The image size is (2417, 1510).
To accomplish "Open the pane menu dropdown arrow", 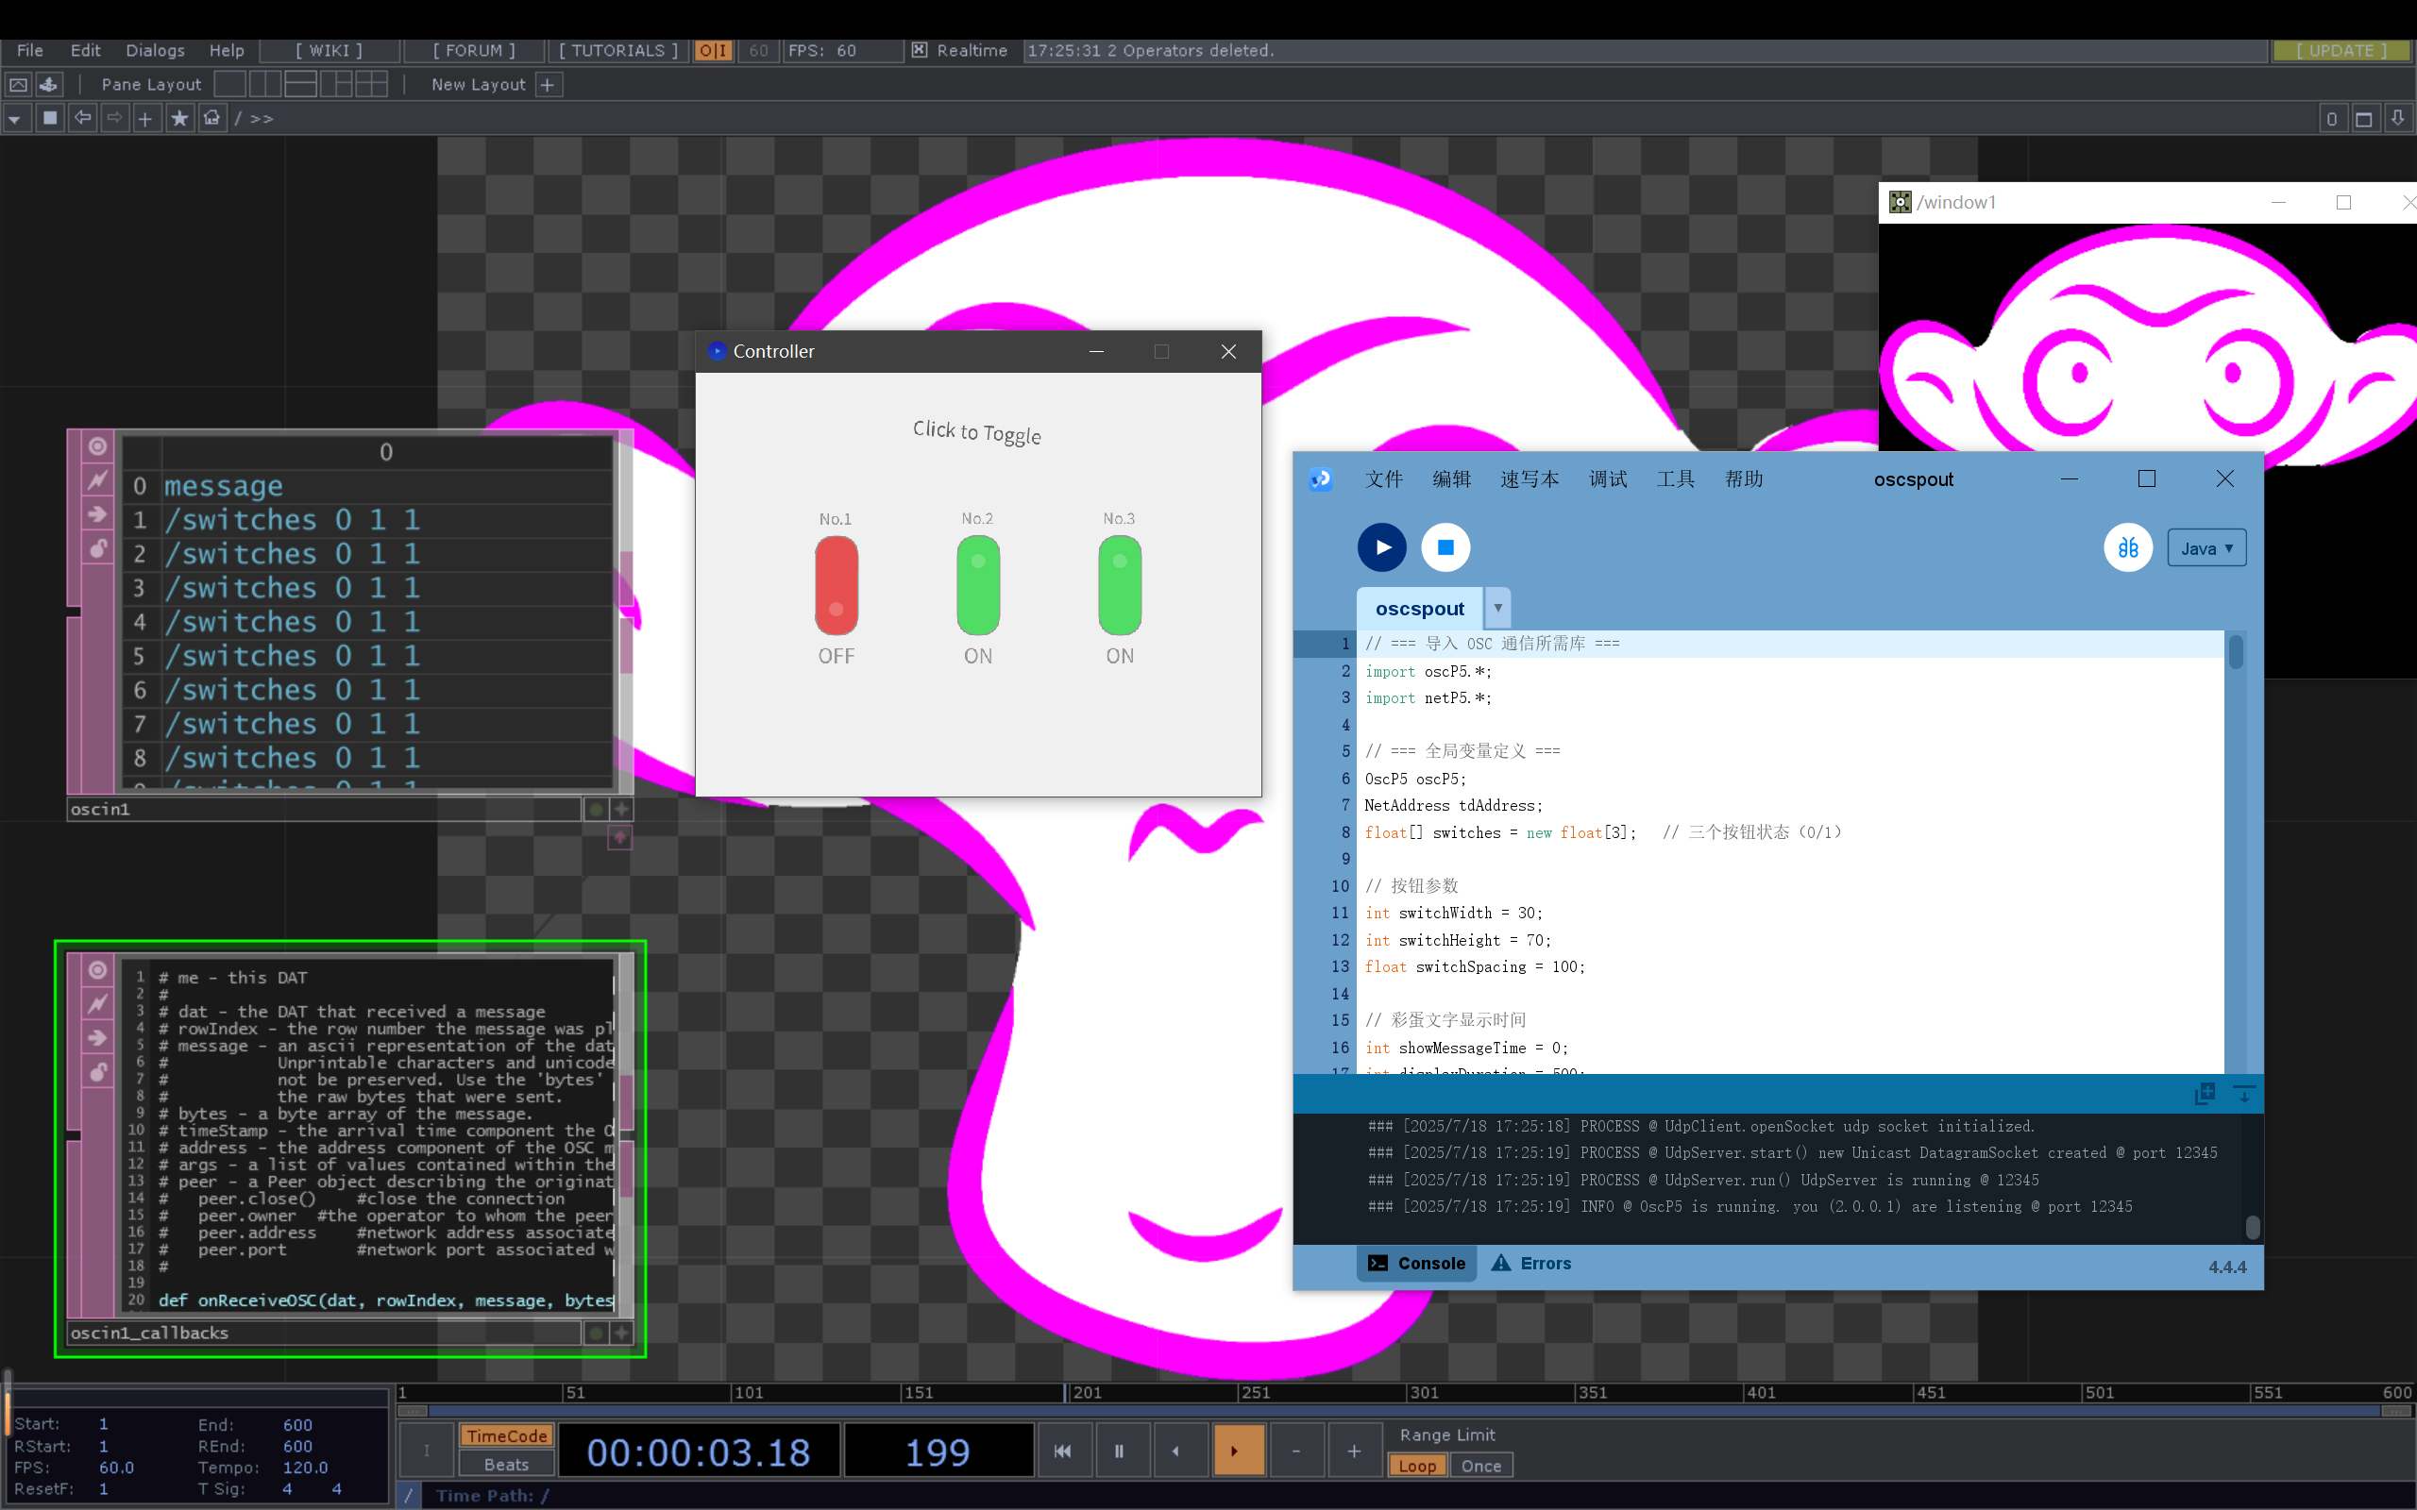I will [15, 119].
